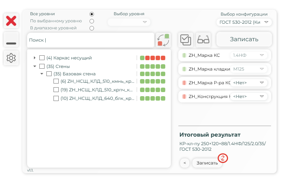Open settings via the gear icon
This screenshot has height=186, width=283.
pyautogui.click(x=11, y=58)
